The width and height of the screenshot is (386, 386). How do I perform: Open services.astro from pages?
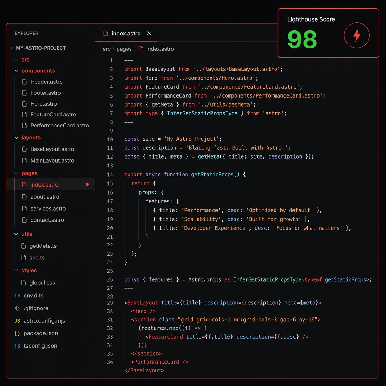click(x=48, y=208)
